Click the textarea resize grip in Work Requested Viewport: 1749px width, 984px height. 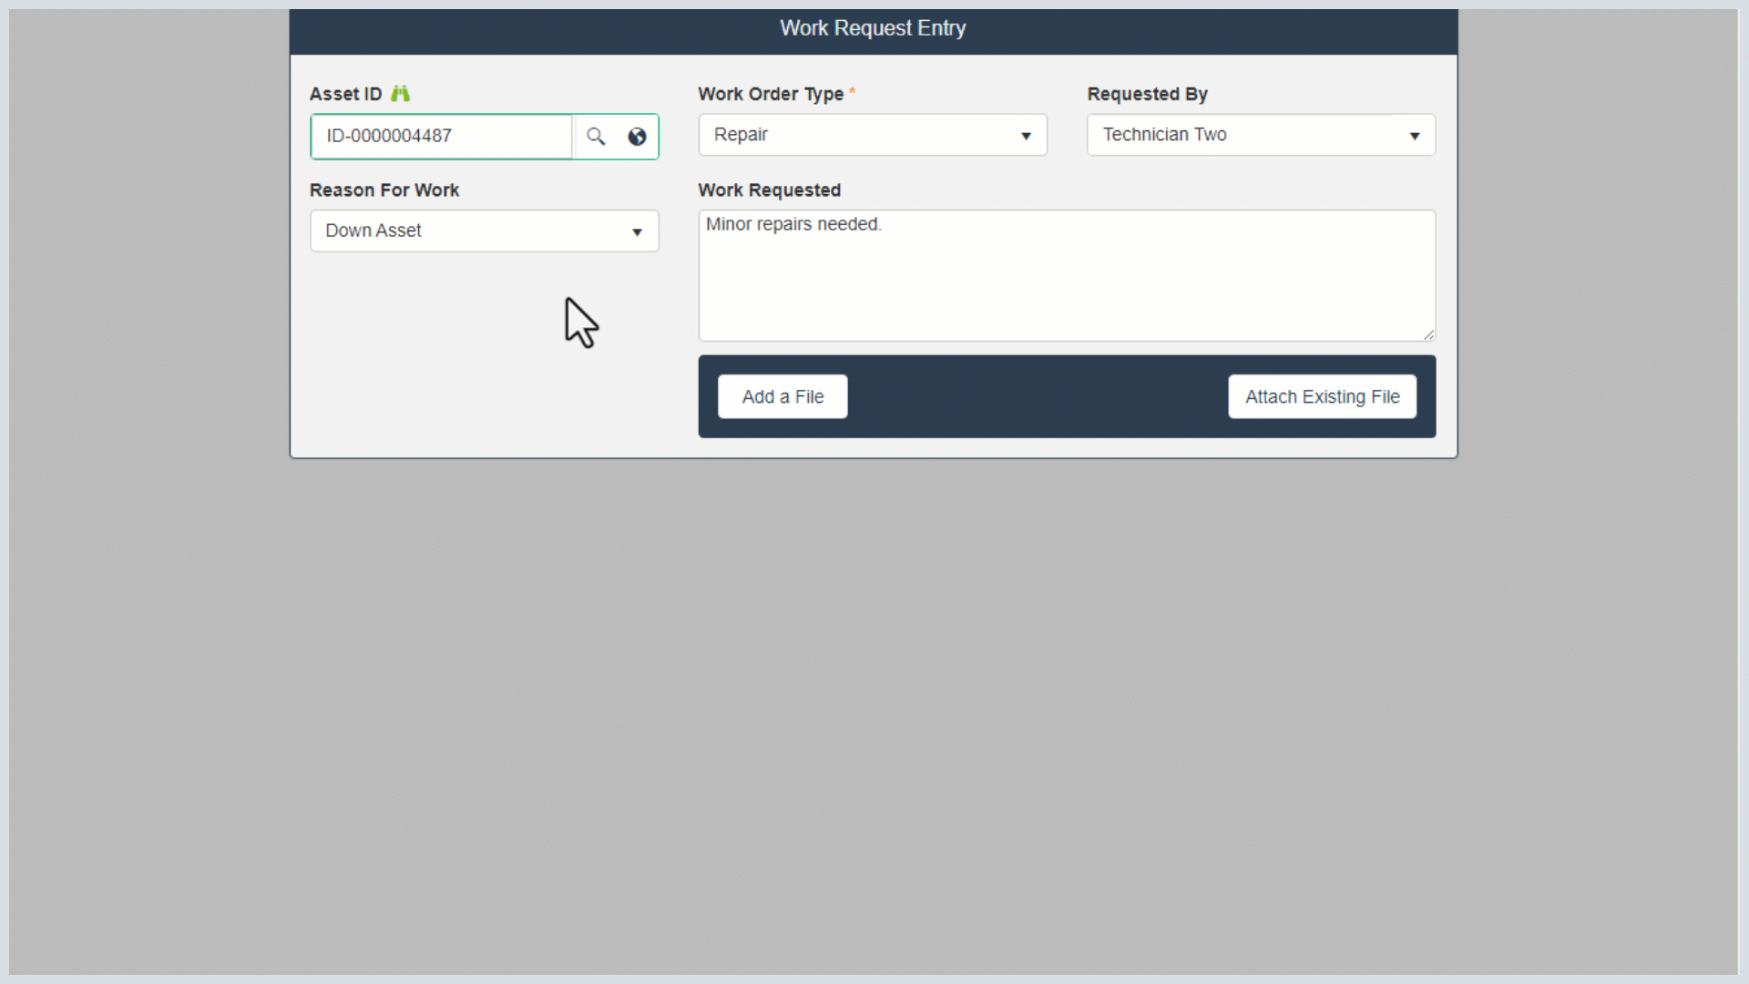click(x=1428, y=334)
